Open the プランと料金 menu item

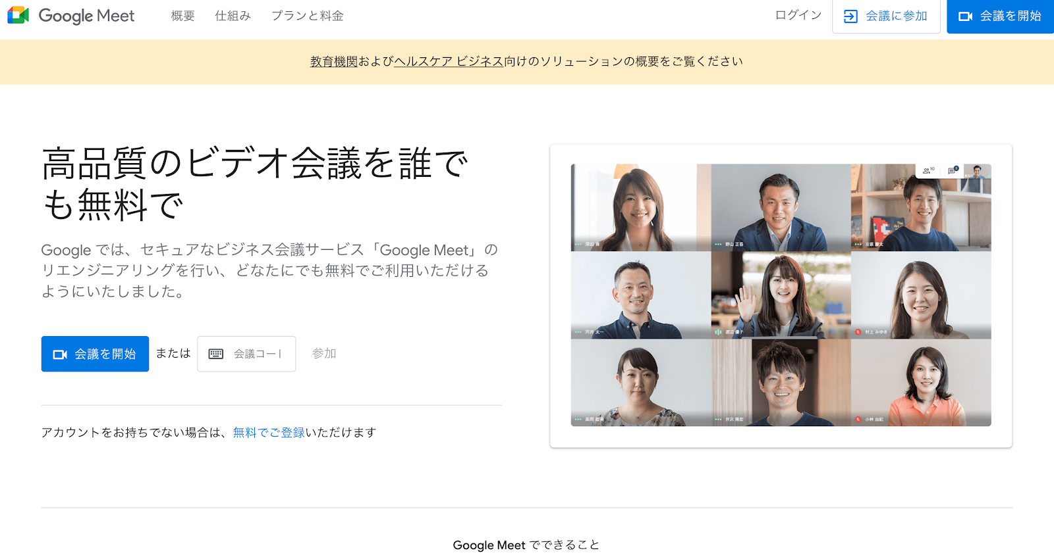point(308,16)
